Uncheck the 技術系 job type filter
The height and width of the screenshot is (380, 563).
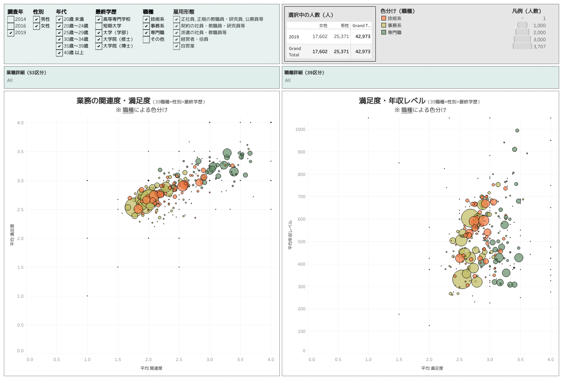coord(146,19)
